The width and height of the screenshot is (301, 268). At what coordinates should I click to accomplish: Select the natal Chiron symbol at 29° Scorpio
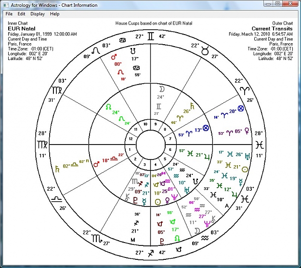[127, 197]
